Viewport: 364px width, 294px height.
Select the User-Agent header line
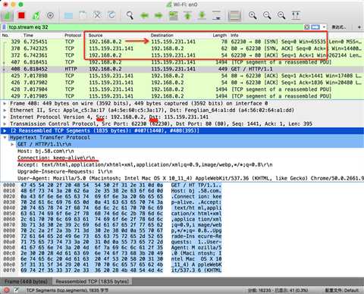pos(190,178)
